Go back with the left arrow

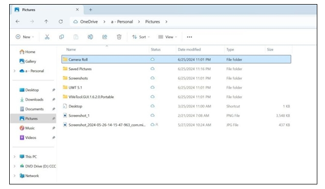[17, 21]
